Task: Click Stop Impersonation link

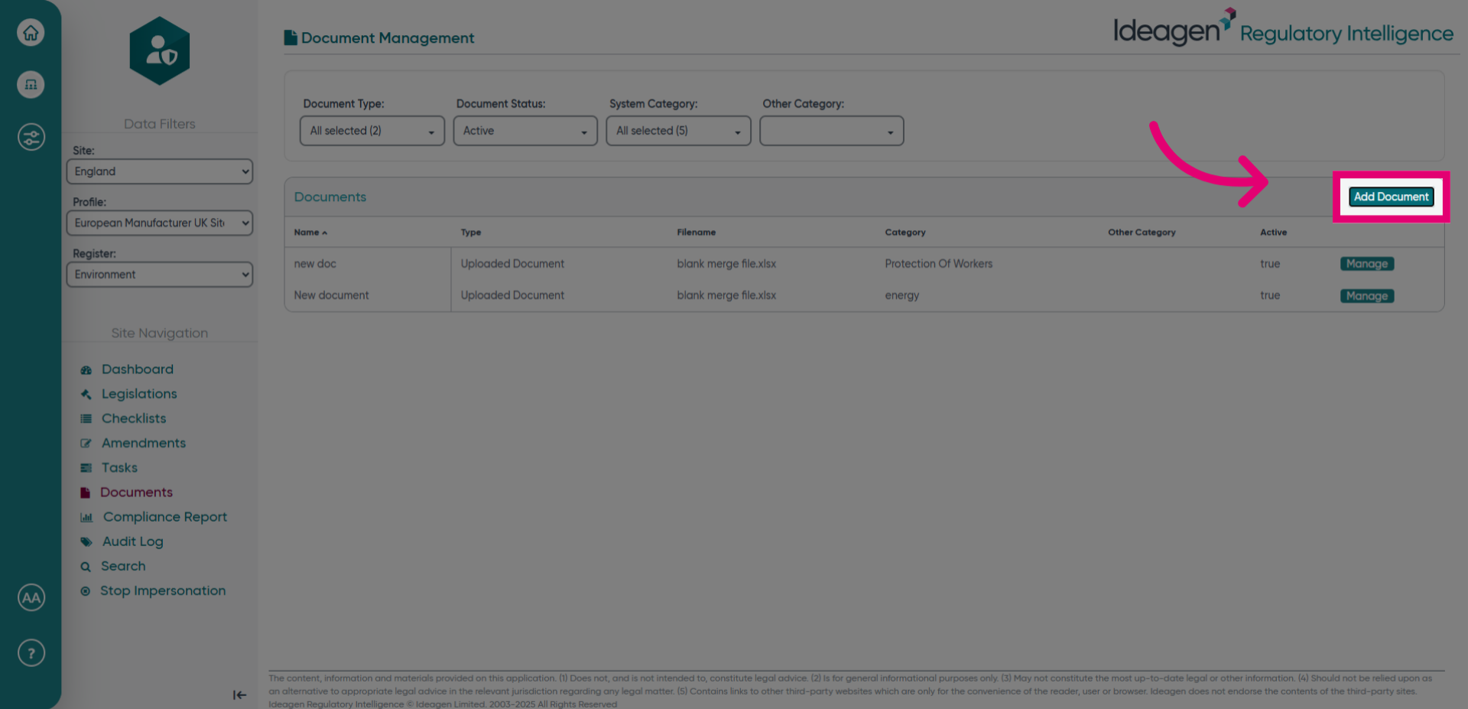Action: (163, 590)
